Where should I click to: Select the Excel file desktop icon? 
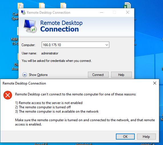pos(127,5)
